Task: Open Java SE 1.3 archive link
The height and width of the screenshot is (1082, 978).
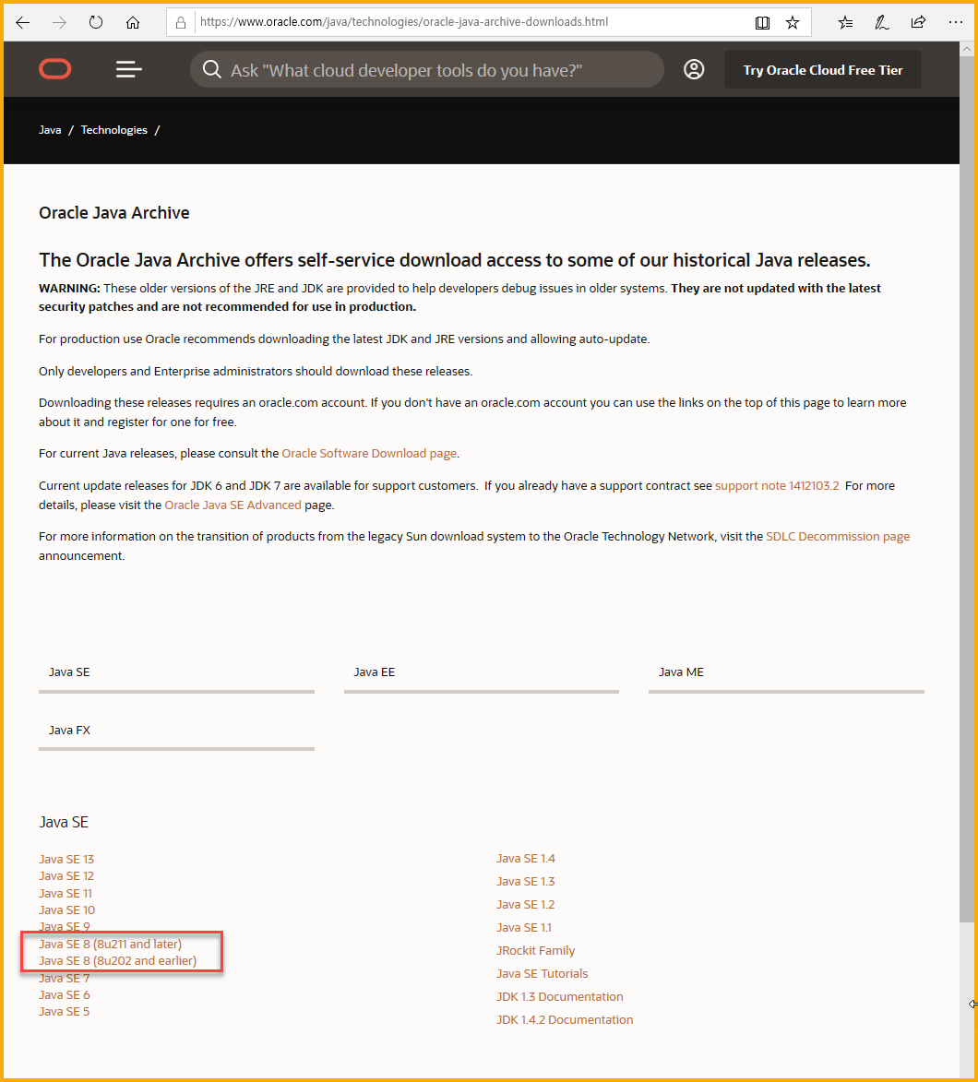Action: pyautogui.click(x=526, y=881)
